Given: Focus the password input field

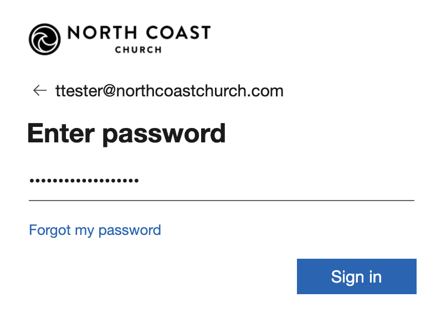Looking at the screenshot, I should point(222,181).
